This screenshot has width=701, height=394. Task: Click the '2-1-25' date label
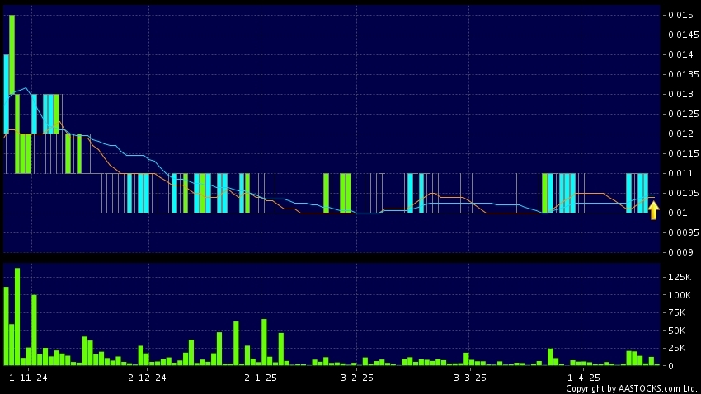[x=260, y=378]
